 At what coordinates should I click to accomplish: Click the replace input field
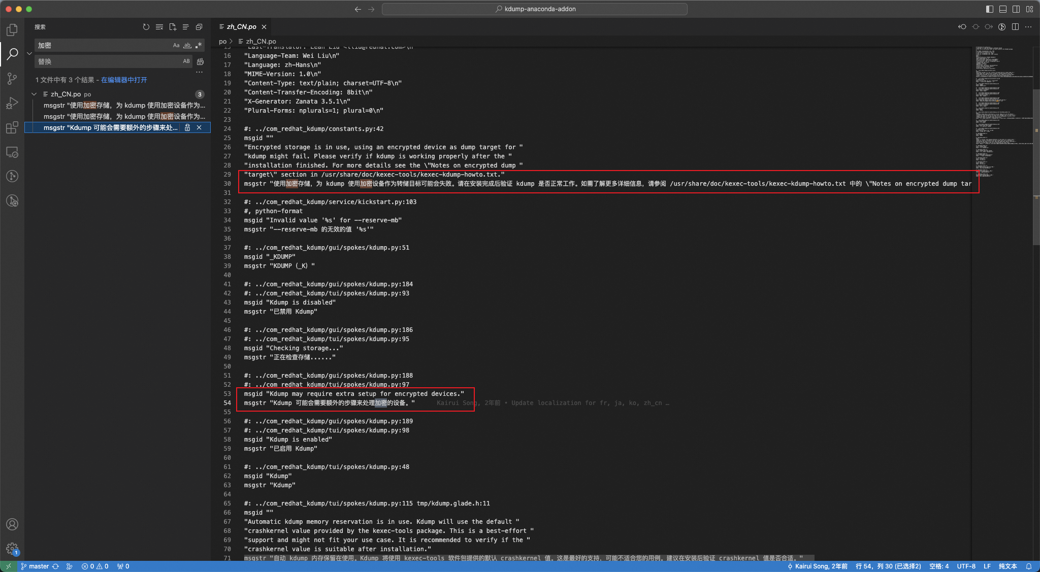point(107,61)
